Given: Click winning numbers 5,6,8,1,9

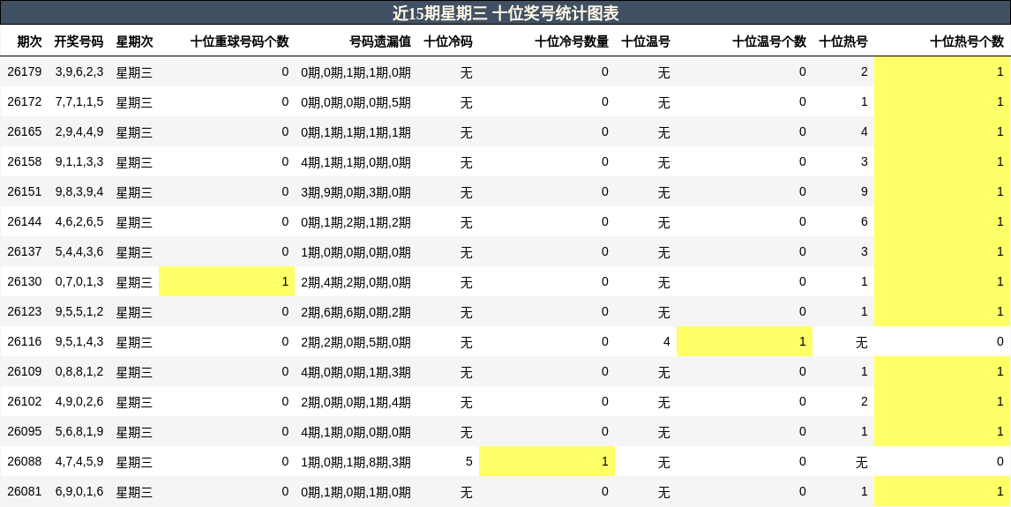Looking at the screenshot, I should (x=79, y=431).
